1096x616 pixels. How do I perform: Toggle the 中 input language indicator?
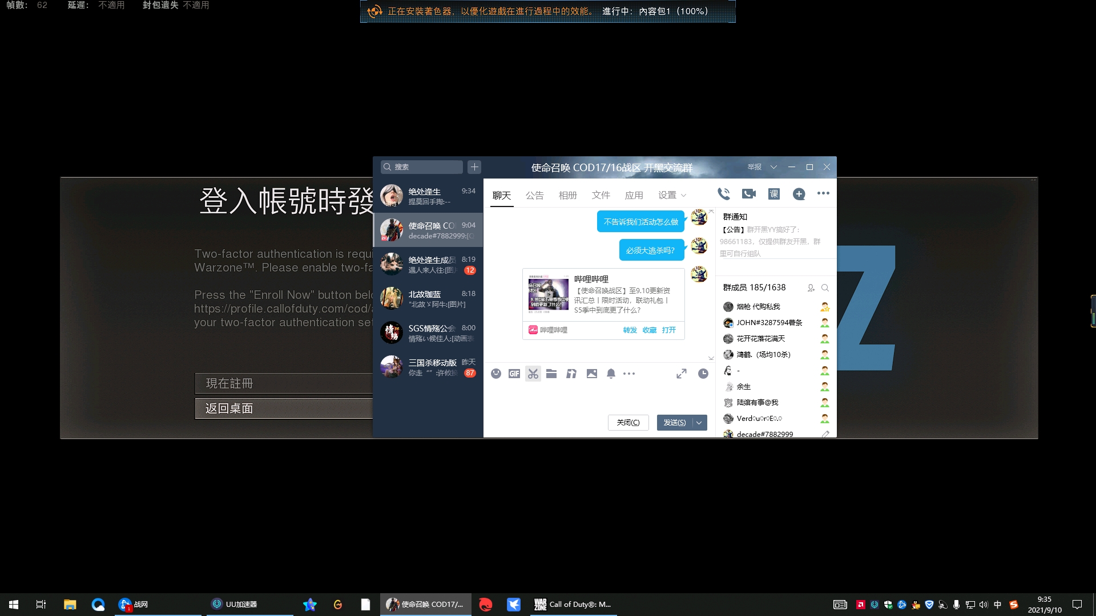coord(998,605)
